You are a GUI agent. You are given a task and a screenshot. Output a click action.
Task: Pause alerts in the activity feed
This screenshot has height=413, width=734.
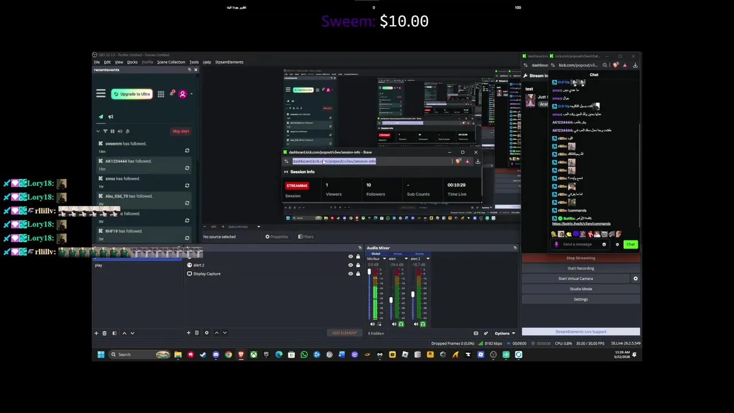[x=112, y=131]
